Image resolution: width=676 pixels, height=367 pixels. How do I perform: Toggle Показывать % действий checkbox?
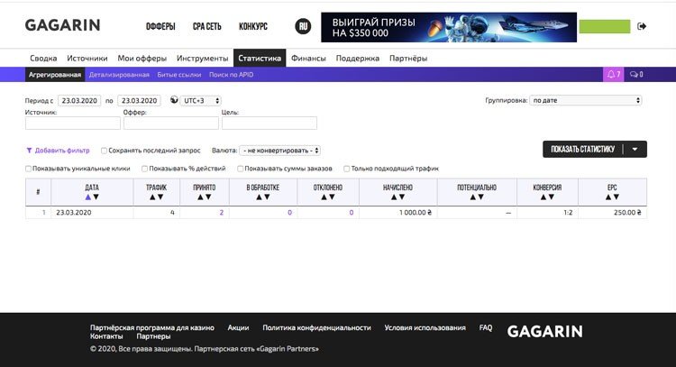[x=144, y=169]
